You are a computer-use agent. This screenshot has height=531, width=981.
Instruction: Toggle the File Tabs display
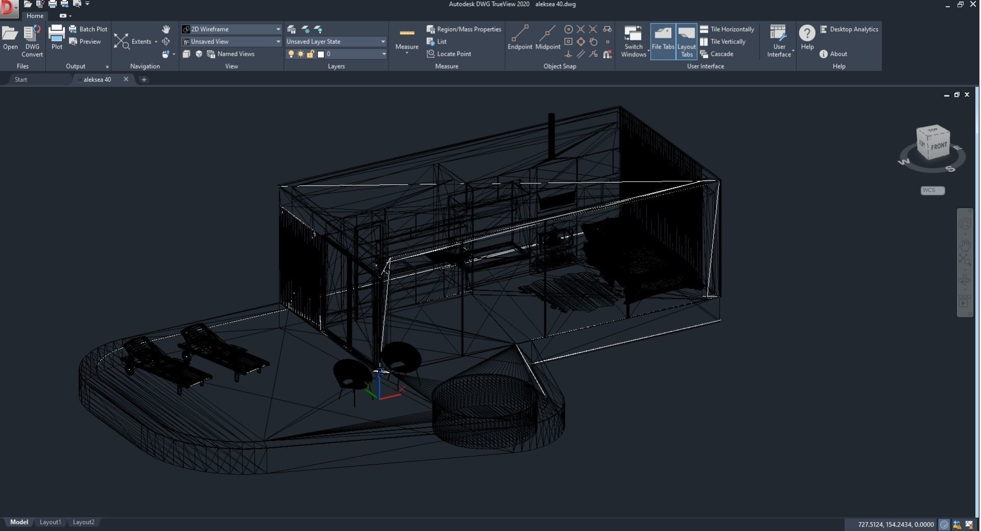[663, 41]
